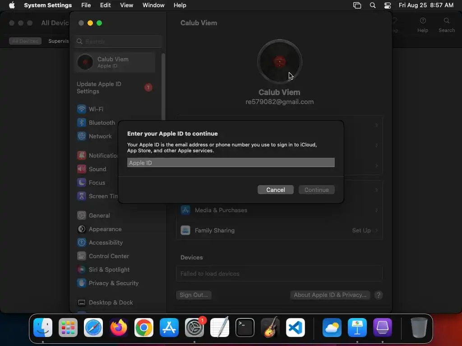Open App Store from the Dock

(x=169, y=328)
